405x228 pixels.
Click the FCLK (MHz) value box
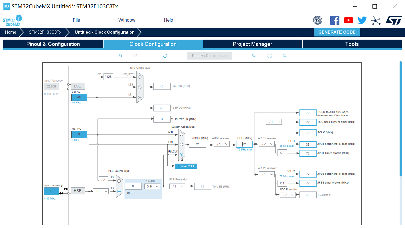click(308, 133)
